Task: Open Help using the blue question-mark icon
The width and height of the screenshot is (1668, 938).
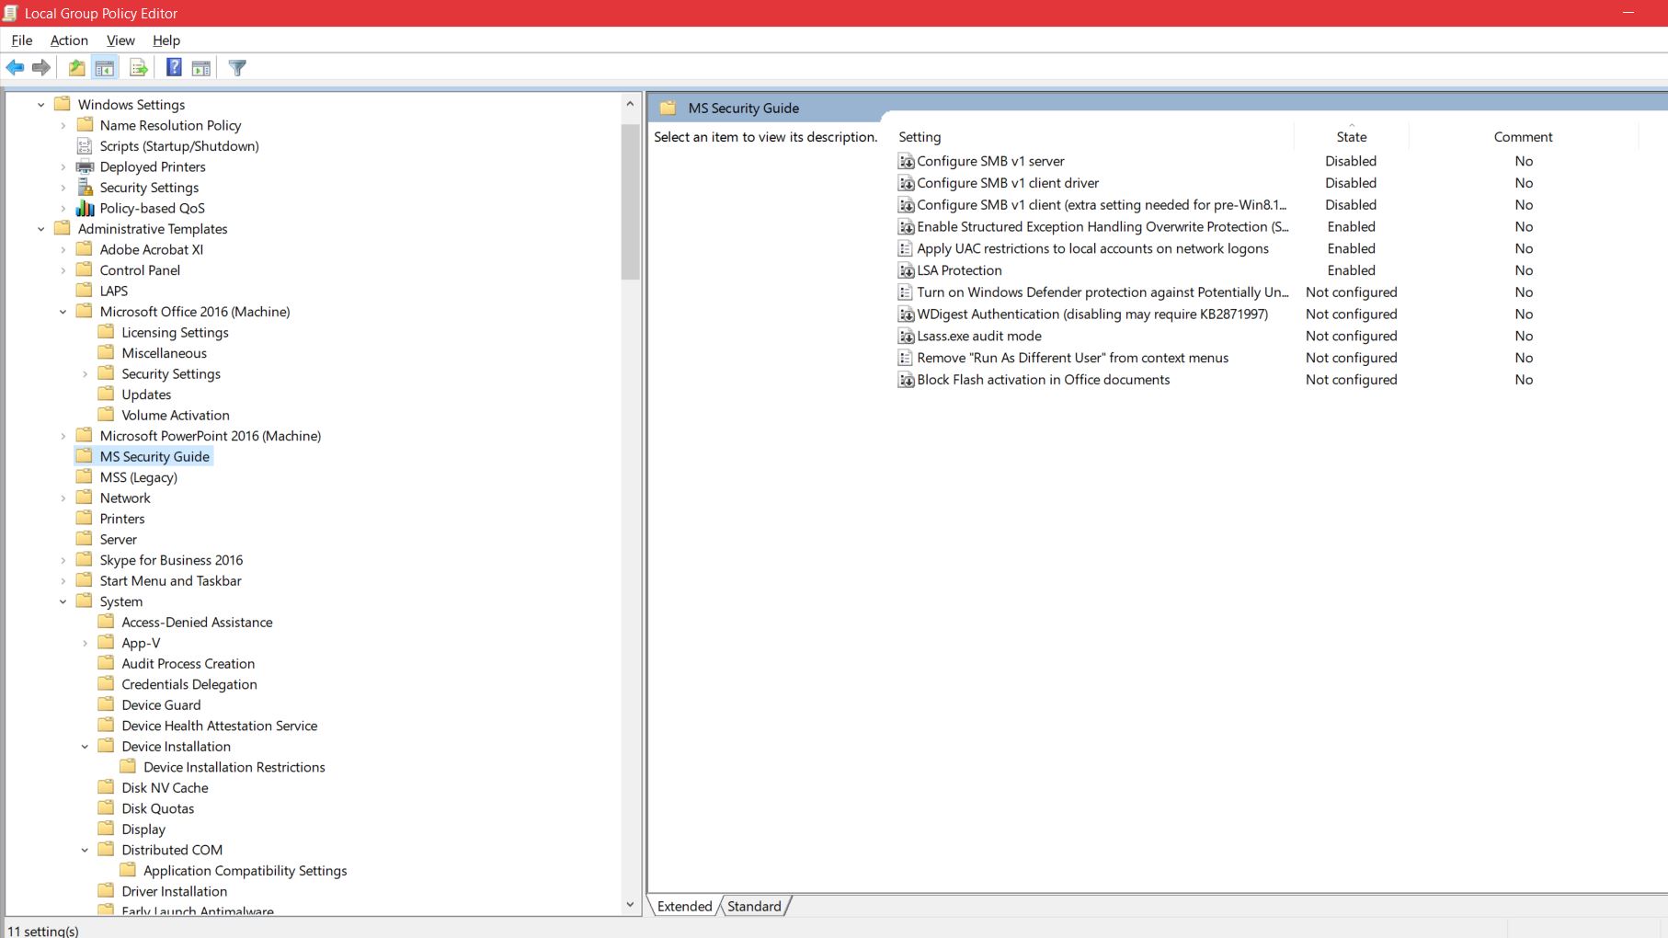Action: (174, 67)
